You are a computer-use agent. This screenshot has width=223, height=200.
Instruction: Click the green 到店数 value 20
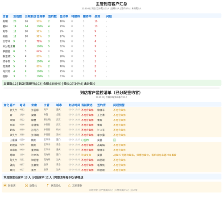tap(15, 21)
